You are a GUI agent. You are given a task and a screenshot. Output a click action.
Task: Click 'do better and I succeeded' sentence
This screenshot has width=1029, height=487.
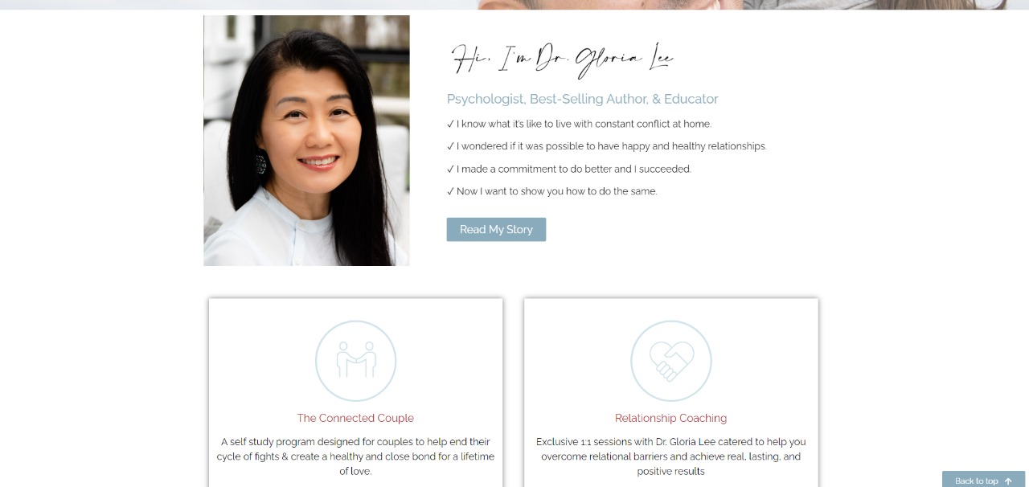(574, 169)
